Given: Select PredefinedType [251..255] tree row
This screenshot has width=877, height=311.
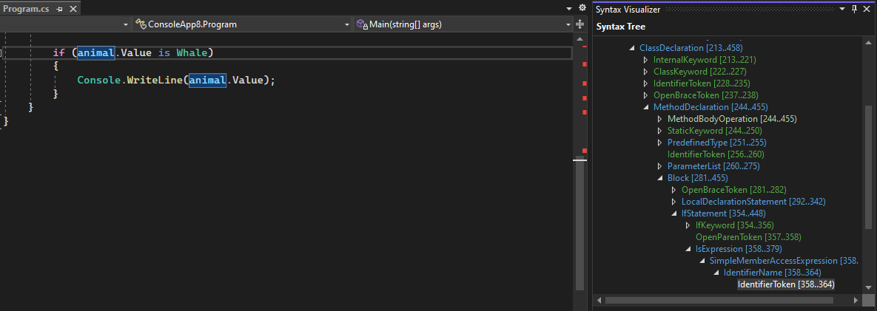Looking at the screenshot, I should pyautogui.click(x=716, y=143).
